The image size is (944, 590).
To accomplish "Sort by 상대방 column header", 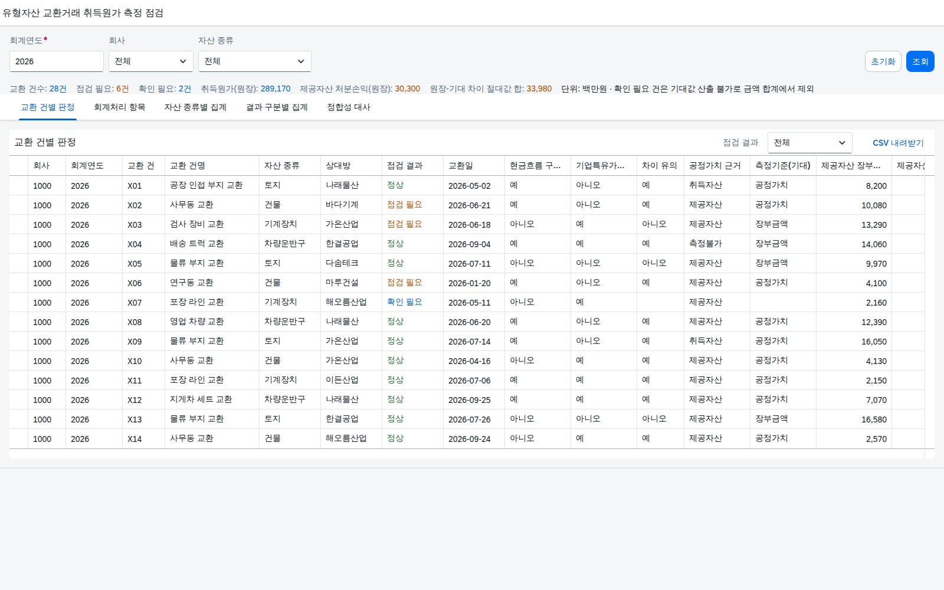I will (352, 166).
